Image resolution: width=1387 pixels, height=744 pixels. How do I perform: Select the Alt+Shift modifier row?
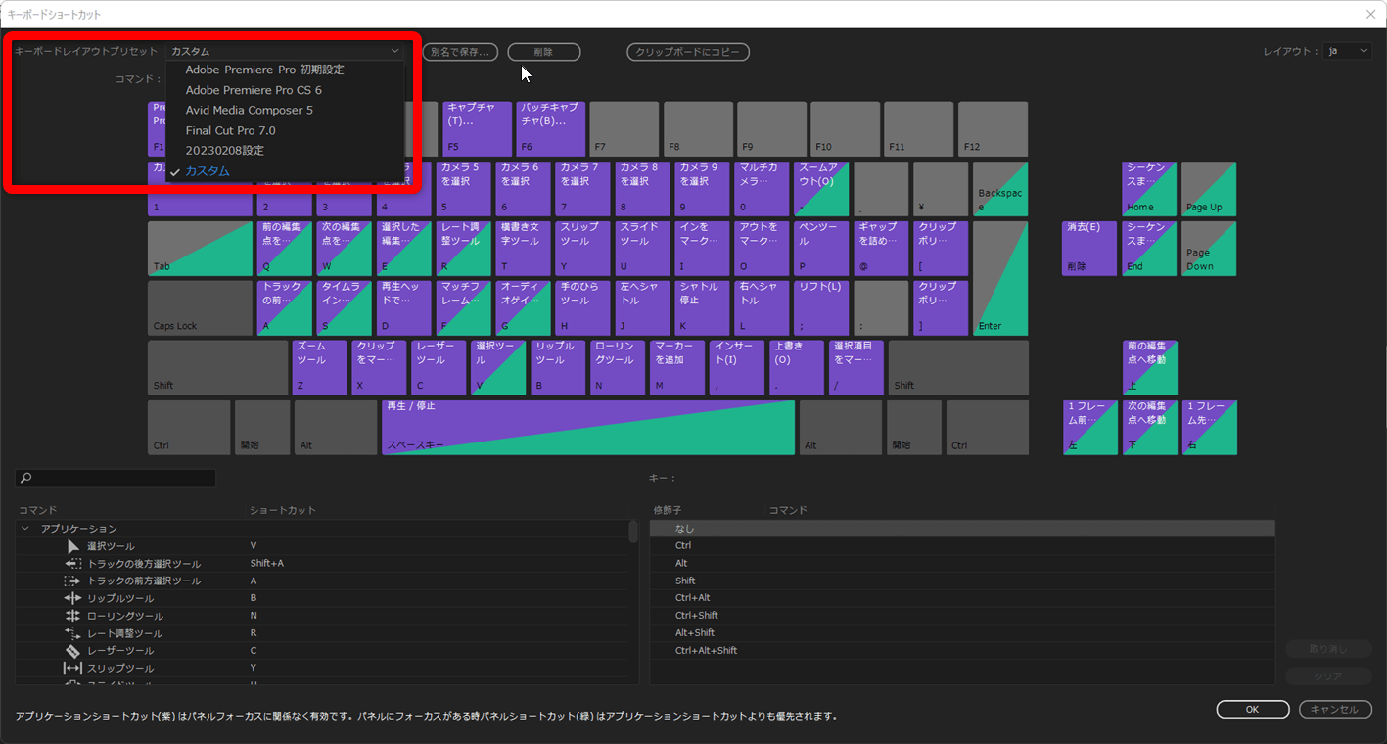(962, 632)
